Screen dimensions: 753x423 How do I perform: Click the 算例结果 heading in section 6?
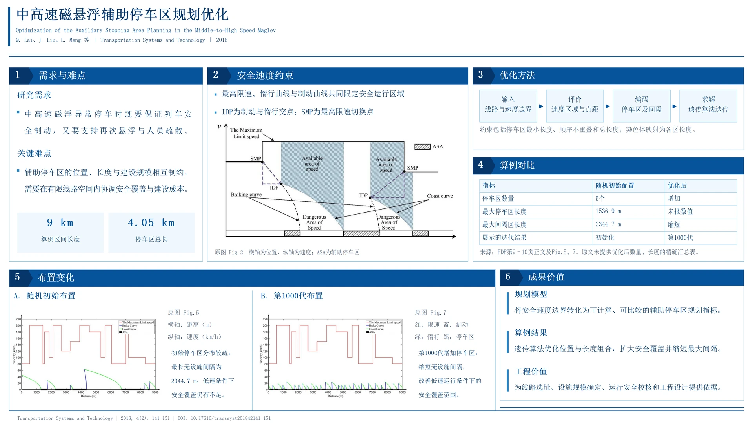[x=531, y=333]
